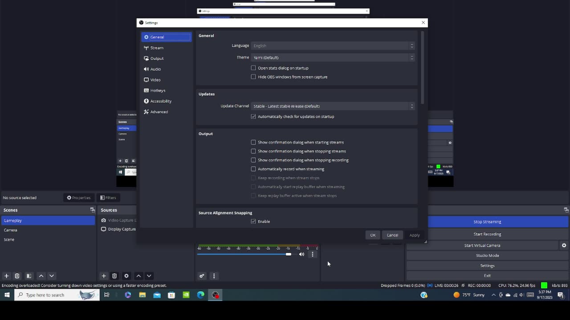
Task: Click the Windows taskbar search box
Action: [57, 295]
